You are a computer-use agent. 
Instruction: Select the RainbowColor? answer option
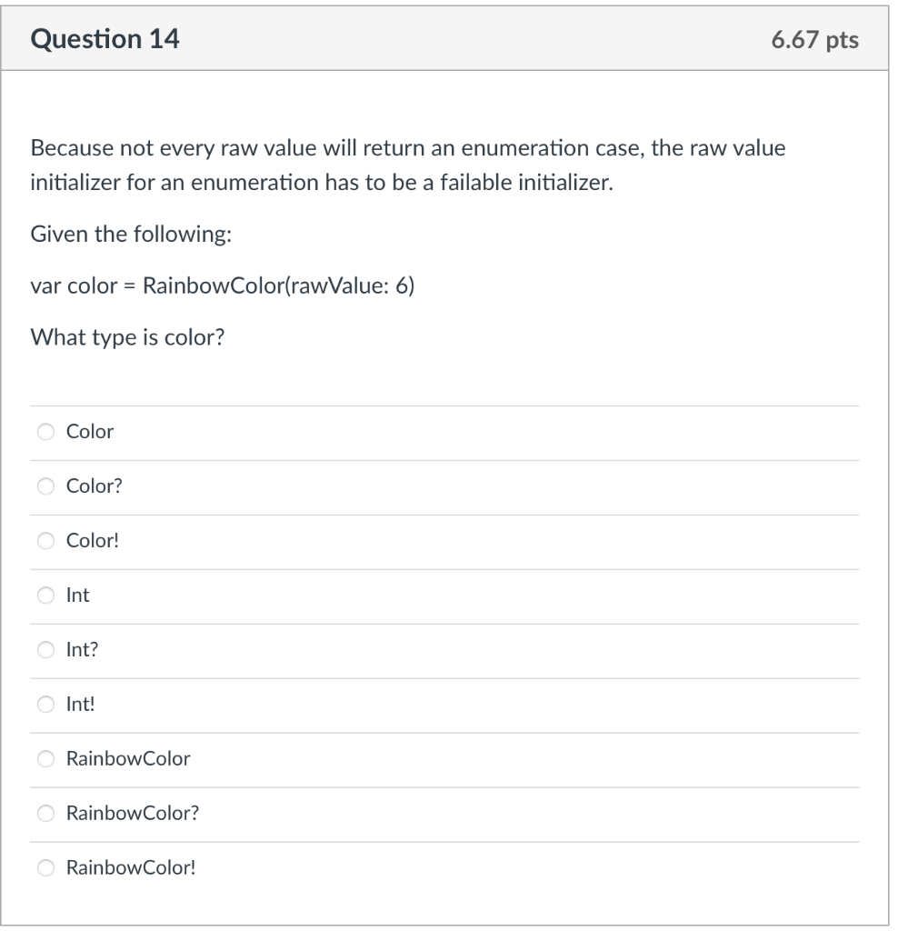(x=45, y=814)
